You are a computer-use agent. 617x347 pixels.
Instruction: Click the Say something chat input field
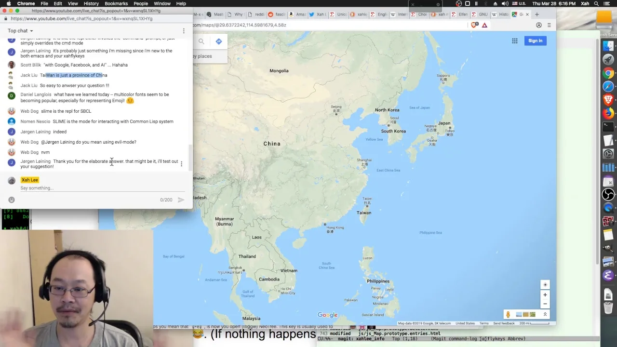96,188
